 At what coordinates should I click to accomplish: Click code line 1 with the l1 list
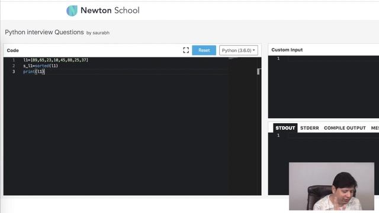point(56,60)
